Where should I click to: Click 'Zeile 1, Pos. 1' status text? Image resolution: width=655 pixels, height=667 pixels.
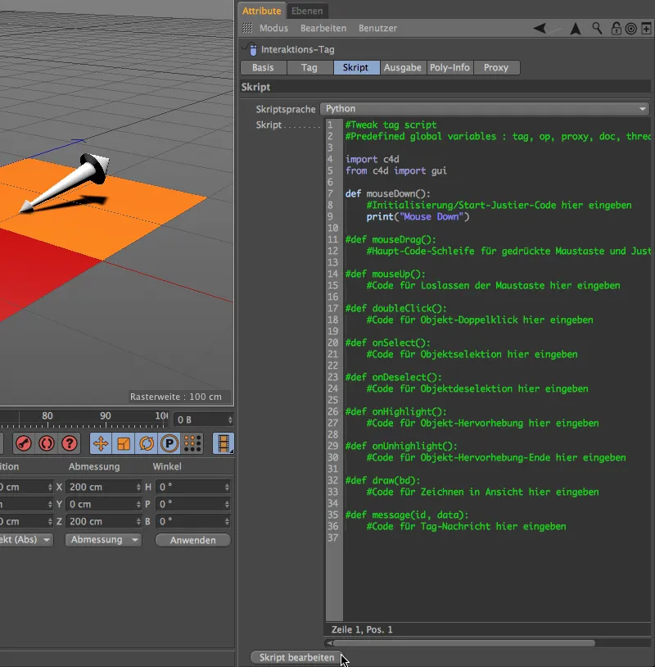tap(362, 629)
